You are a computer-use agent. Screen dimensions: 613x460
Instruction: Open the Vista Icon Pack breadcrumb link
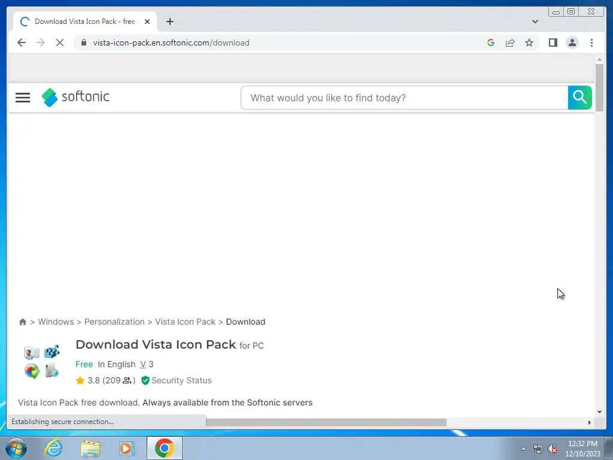click(186, 322)
